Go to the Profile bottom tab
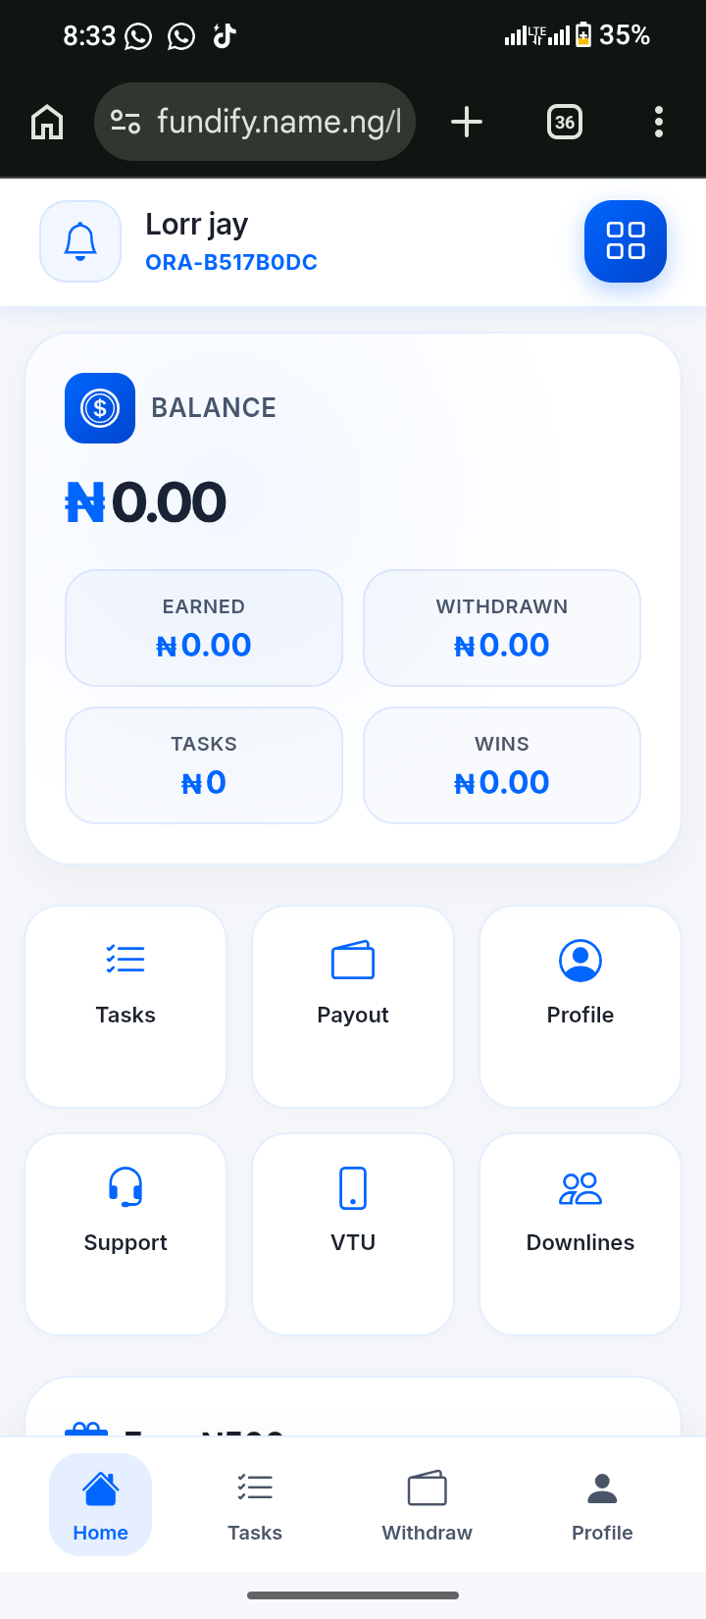 pos(602,1504)
